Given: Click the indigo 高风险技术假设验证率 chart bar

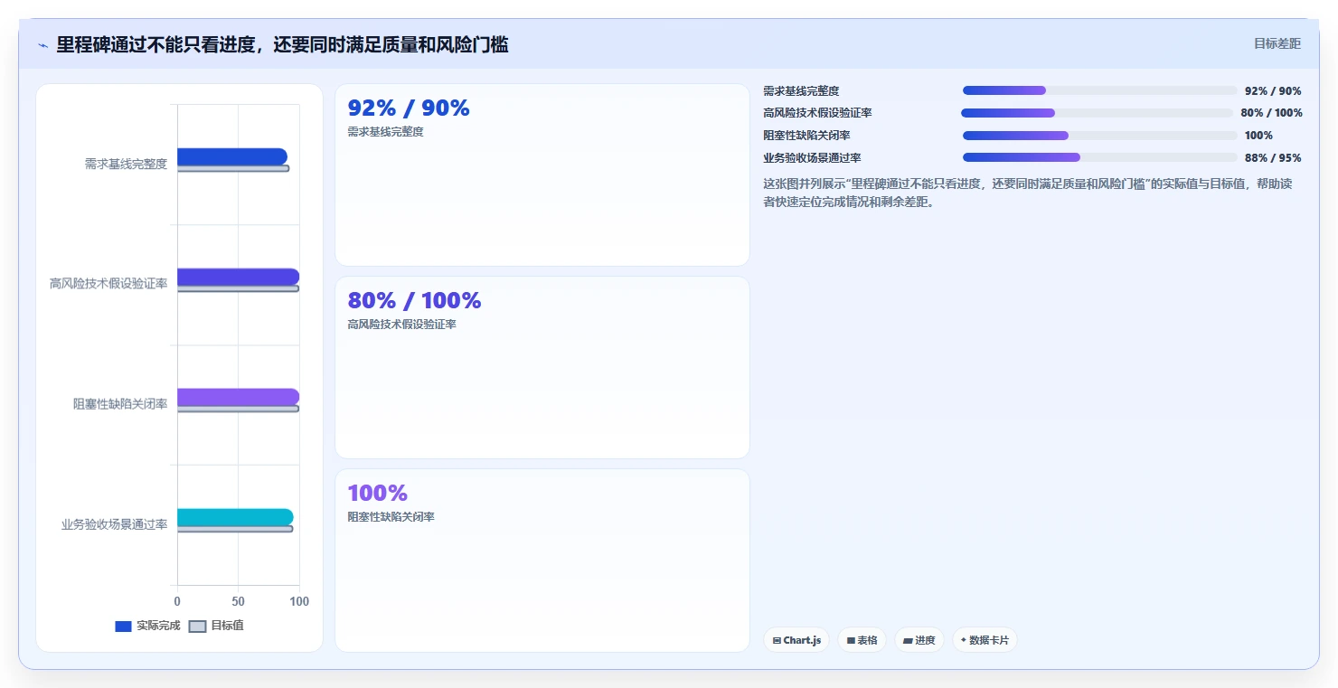Looking at the screenshot, I should pos(238,277).
